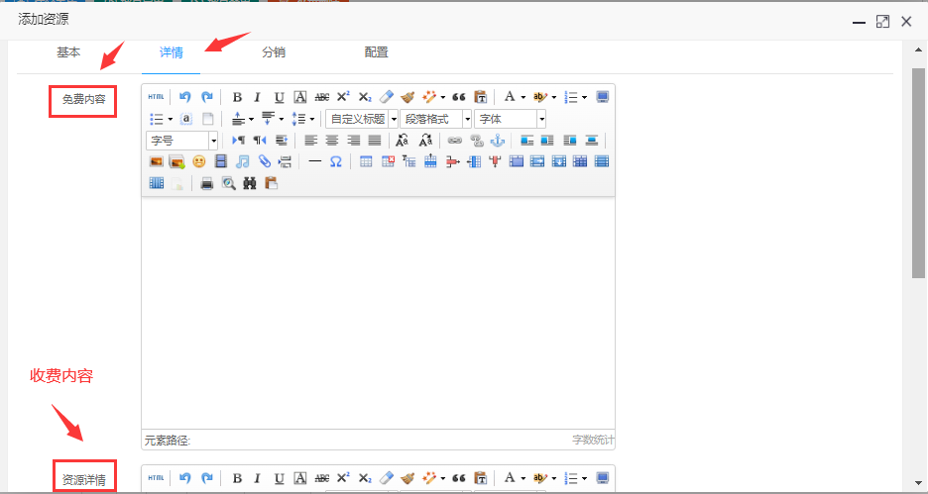Insert special character omega
928x494 pixels.
[335, 162]
